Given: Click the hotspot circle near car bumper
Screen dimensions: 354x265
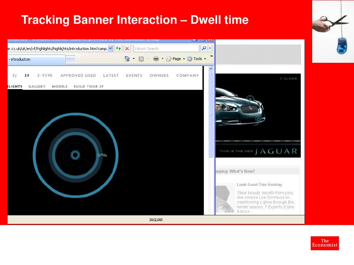Looking at the screenshot, I should pyautogui.click(x=258, y=119).
